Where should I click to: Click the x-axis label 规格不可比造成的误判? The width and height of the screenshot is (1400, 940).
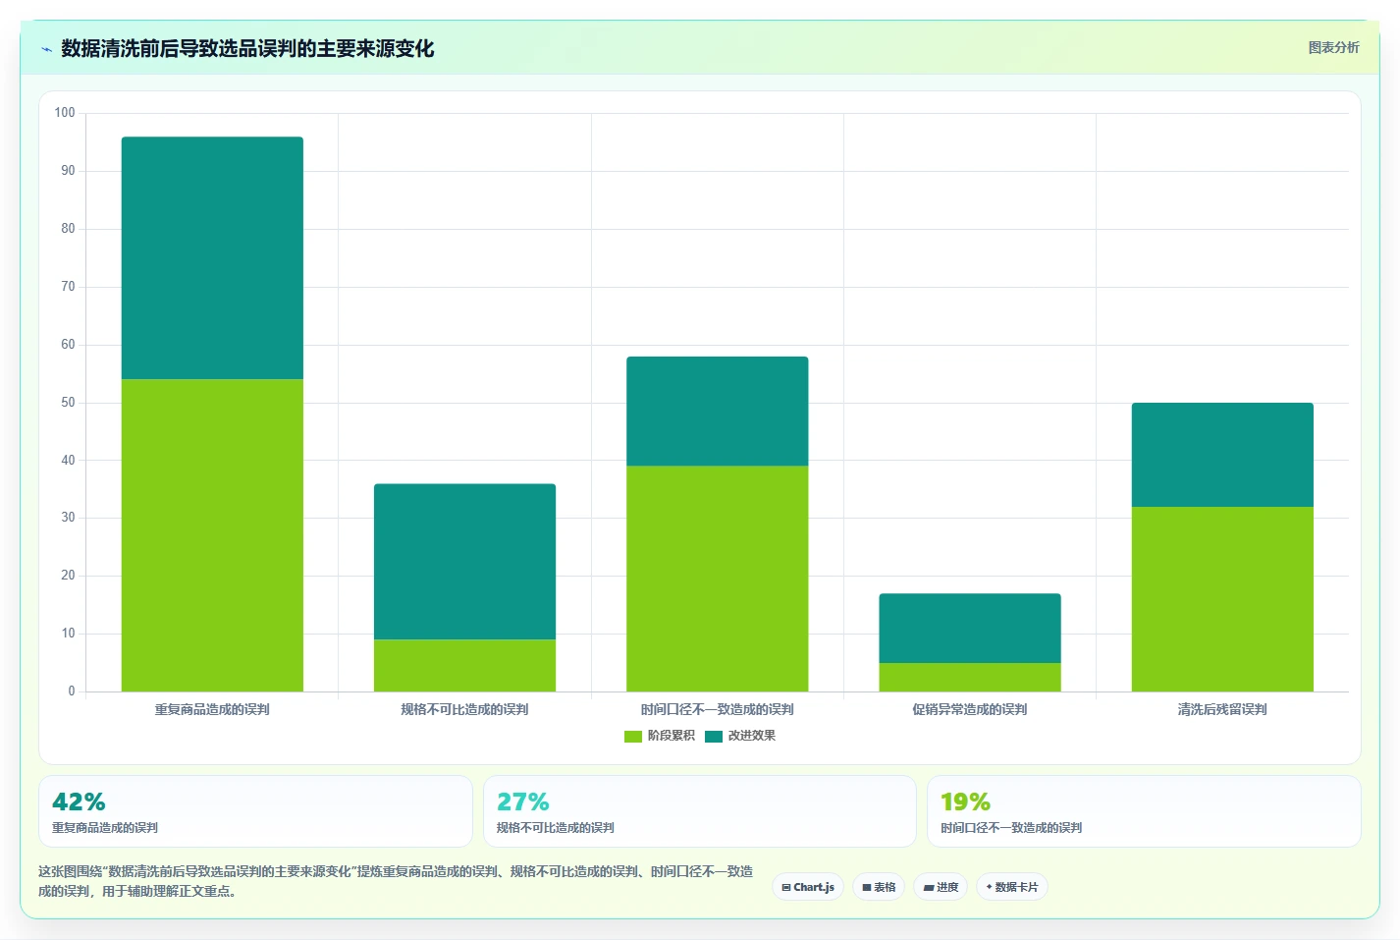tap(464, 709)
